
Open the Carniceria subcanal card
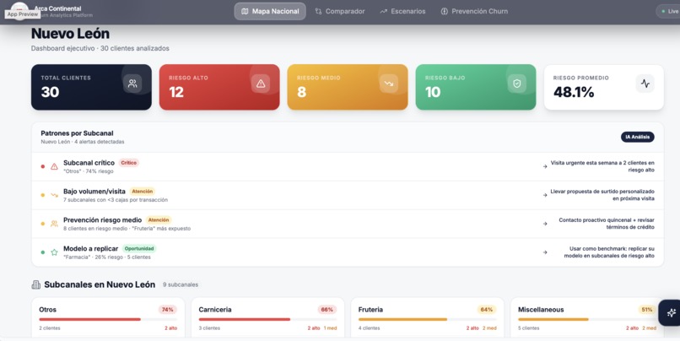pyautogui.click(x=267, y=317)
